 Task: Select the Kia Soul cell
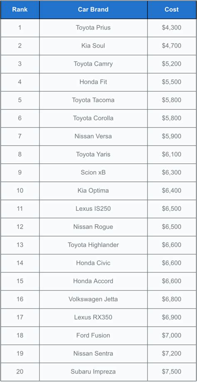click(x=93, y=46)
